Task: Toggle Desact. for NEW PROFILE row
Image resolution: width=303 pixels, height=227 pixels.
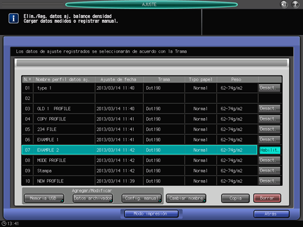Action: (270, 181)
